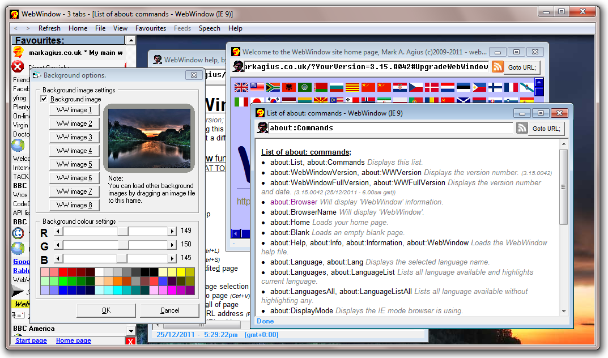Select the United States flag icon
608x358 pixels.
tap(256, 87)
